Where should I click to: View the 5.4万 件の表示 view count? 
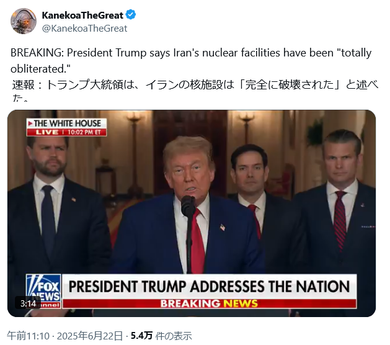pyautogui.click(x=161, y=336)
